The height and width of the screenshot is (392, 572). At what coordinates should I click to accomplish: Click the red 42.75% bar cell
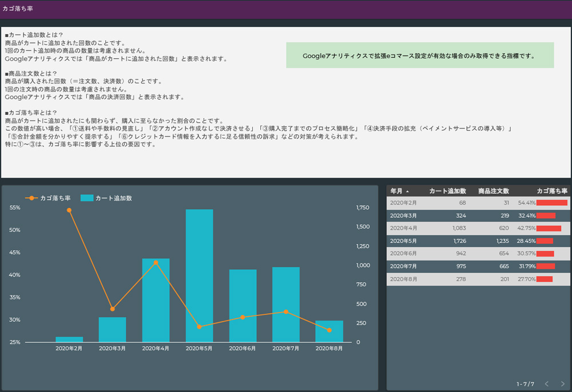coord(549,229)
